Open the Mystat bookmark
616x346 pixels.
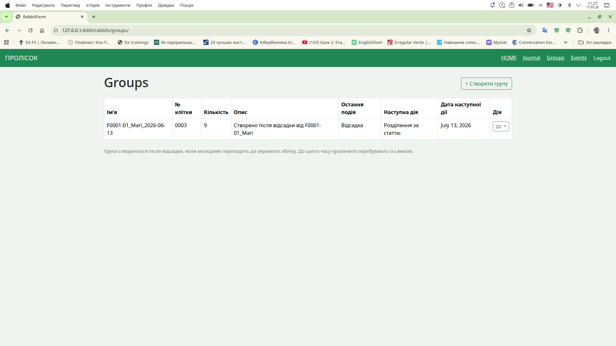497,42
